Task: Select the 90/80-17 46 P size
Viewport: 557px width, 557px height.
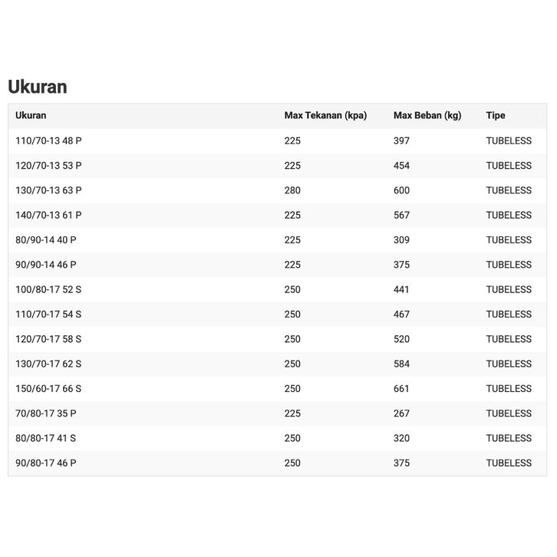Action: (46, 463)
